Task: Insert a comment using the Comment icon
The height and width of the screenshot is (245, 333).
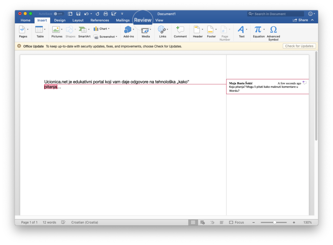Action: pos(180,30)
